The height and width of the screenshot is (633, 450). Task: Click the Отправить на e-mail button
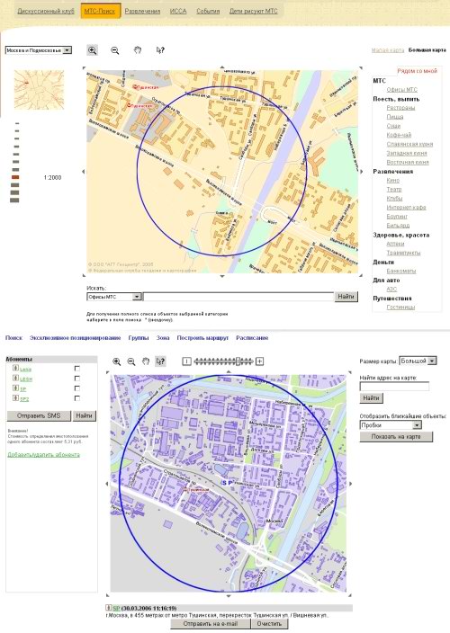211,624
